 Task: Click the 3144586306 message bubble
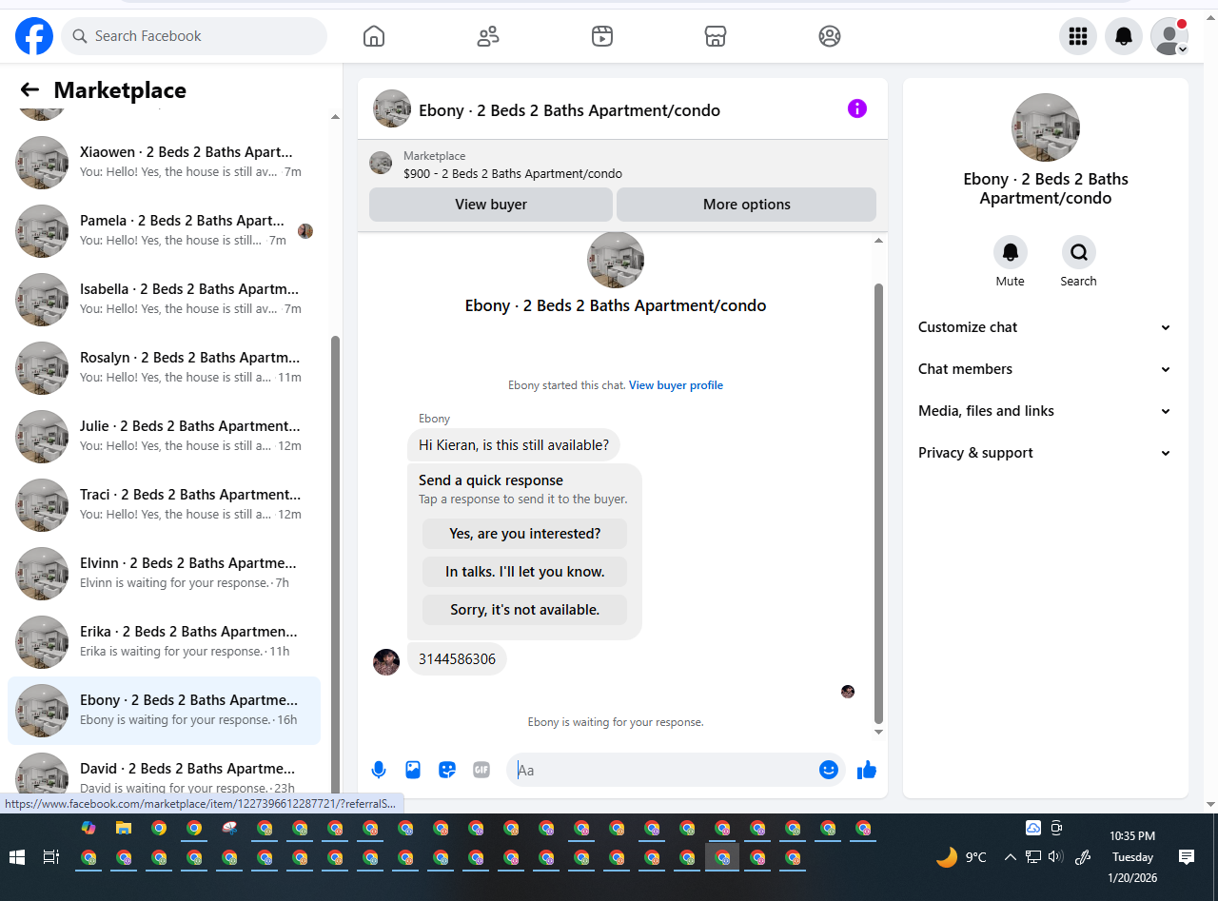tap(457, 659)
